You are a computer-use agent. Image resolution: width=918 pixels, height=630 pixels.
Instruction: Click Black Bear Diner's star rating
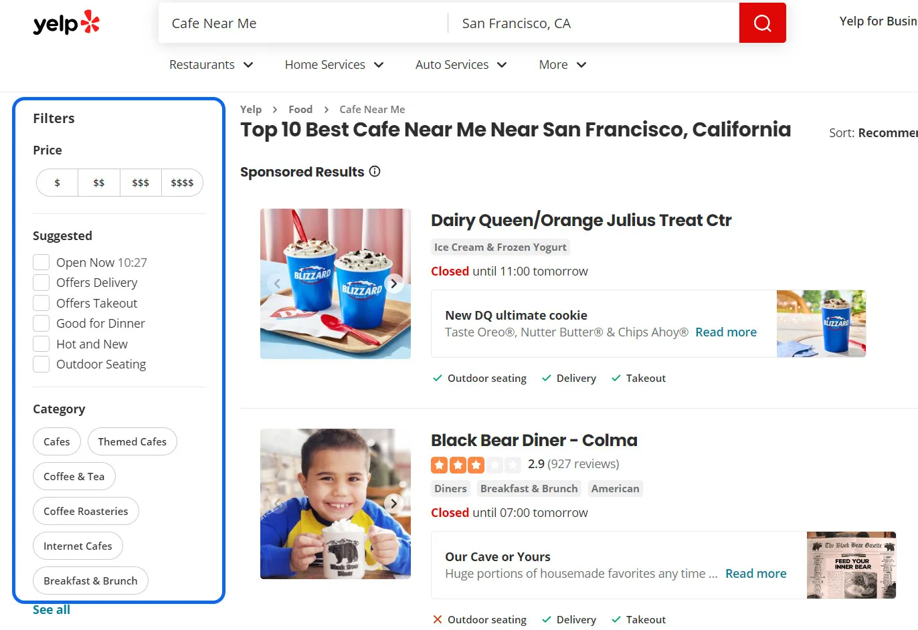[475, 464]
